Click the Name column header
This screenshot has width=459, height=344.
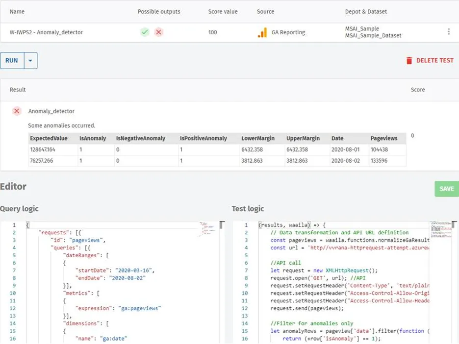click(17, 12)
